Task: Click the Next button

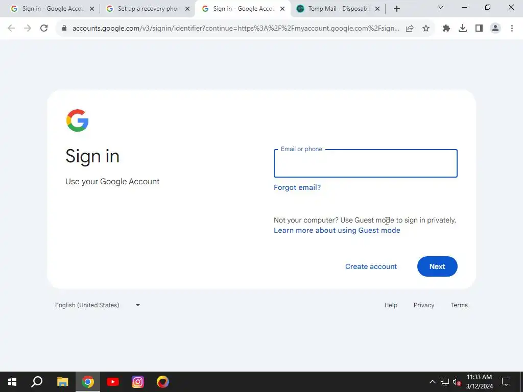Action: tap(437, 266)
